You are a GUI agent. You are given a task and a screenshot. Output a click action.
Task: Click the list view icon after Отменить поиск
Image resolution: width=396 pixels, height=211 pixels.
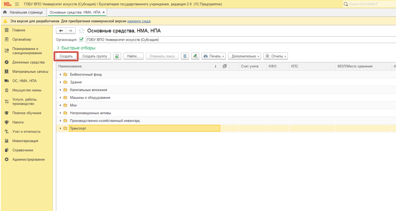click(x=185, y=56)
